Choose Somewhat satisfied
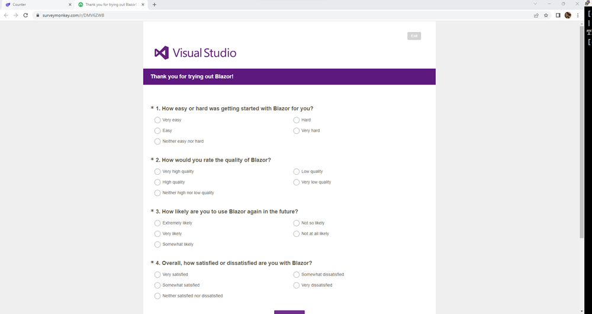This screenshot has width=592, height=314. [x=157, y=286]
